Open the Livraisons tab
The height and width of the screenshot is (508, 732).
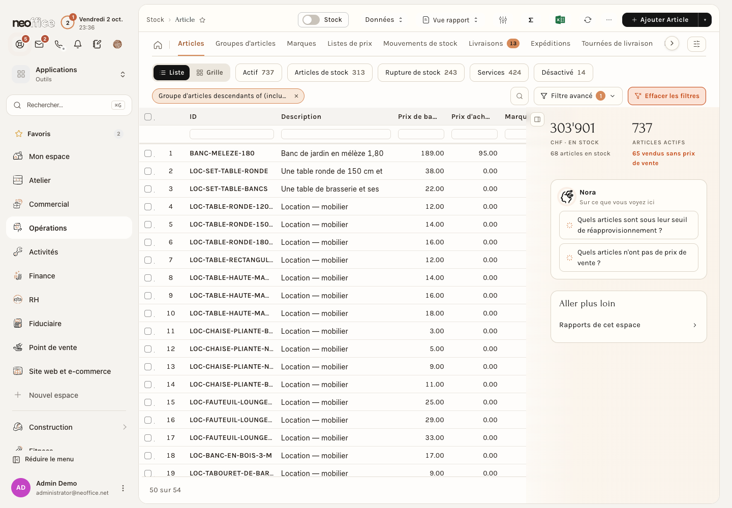point(494,44)
